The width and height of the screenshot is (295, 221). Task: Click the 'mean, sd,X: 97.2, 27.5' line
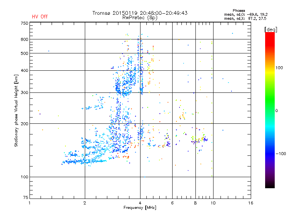pyautogui.click(x=245, y=18)
